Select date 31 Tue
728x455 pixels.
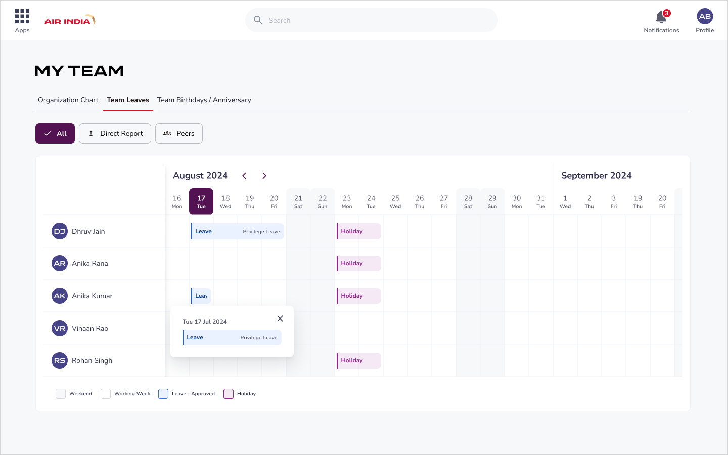(x=541, y=201)
